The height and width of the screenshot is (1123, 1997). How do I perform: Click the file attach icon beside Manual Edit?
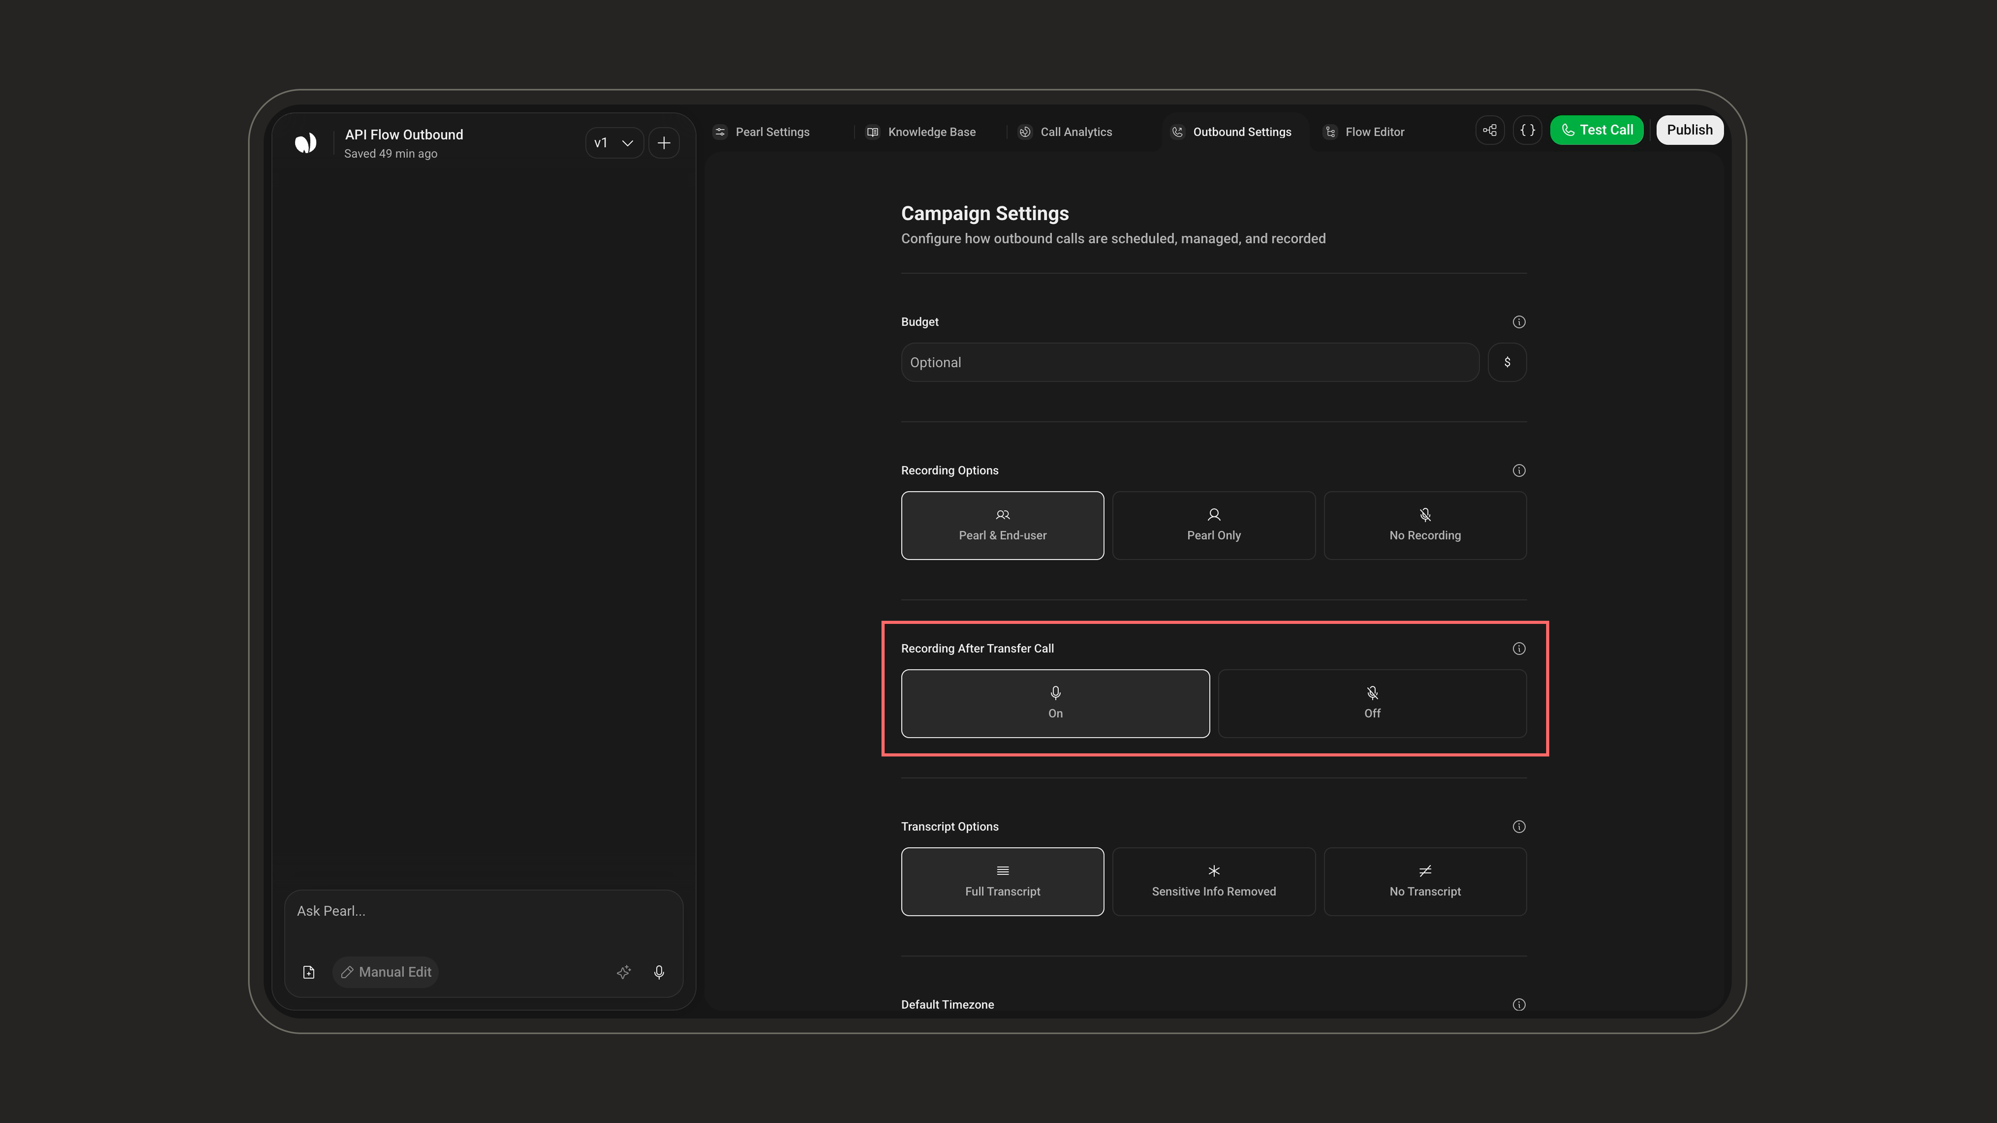coord(309,972)
